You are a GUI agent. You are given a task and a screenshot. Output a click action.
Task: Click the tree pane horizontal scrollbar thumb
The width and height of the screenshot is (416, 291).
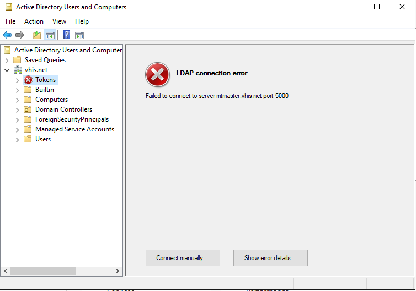[x=43, y=271]
